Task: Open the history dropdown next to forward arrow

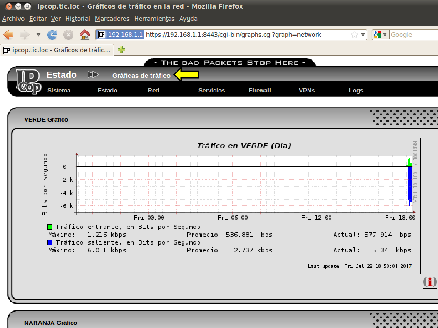Action: click(x=38, y=35)
